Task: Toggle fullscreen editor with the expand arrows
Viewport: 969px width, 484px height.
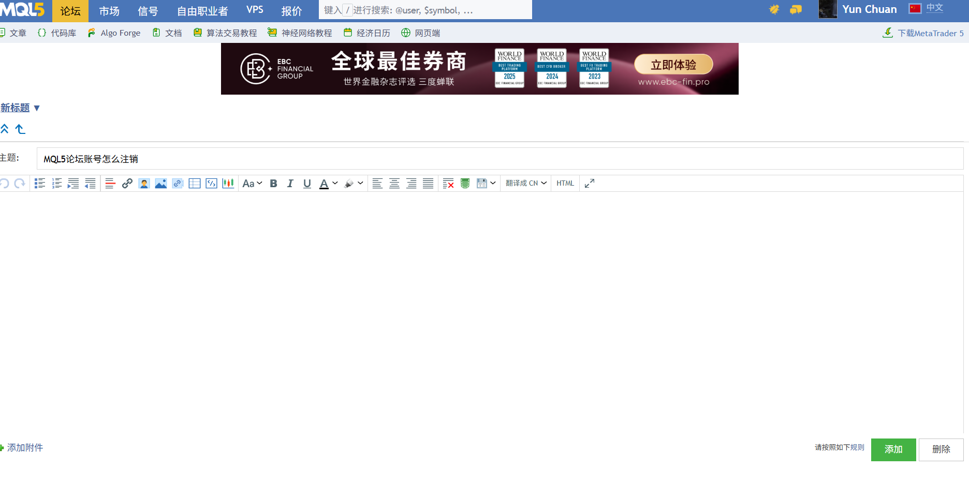Action: click(x=590, y=184)
